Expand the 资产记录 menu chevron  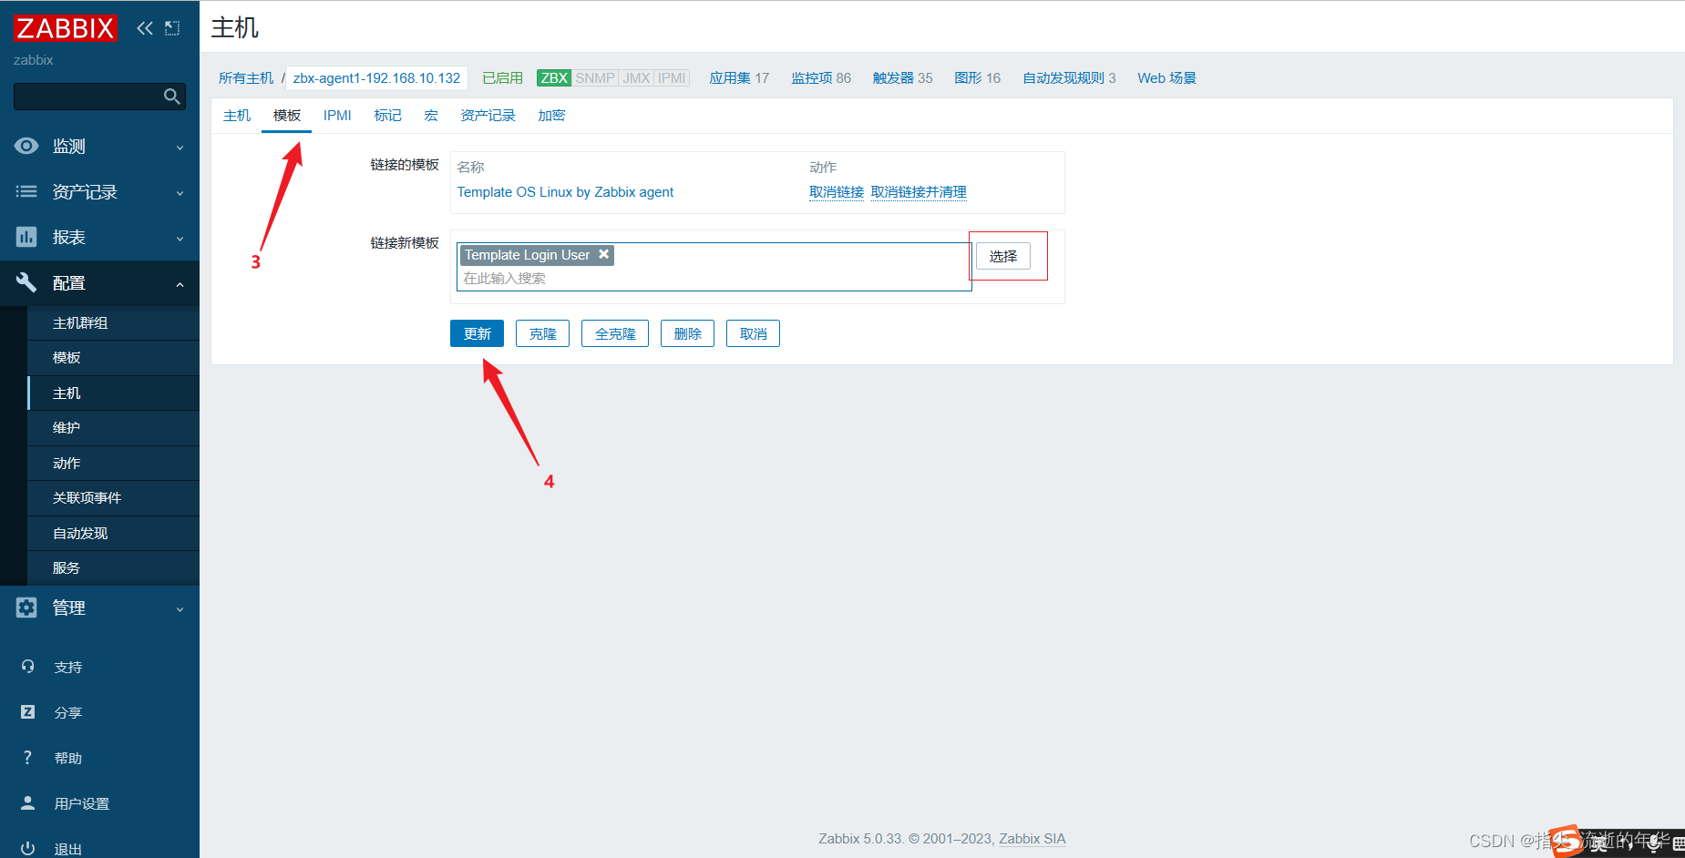pyautogui.click(x=180, y=193)
